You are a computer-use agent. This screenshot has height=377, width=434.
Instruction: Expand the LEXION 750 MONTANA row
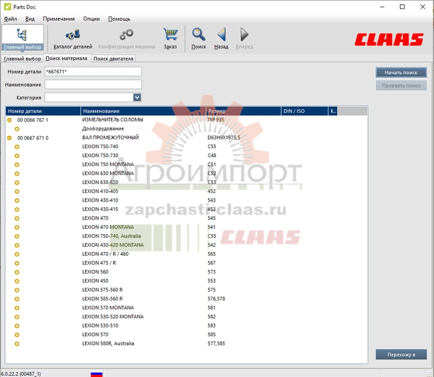click(x=17, y=165)
